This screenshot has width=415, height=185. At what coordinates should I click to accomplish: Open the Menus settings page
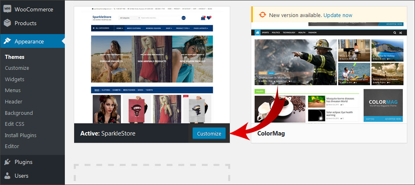pyautogui.click(x=13, y=90)
